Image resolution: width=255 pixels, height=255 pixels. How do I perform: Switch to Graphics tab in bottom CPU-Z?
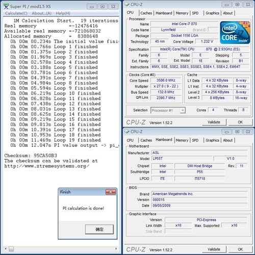coord(212,140)
